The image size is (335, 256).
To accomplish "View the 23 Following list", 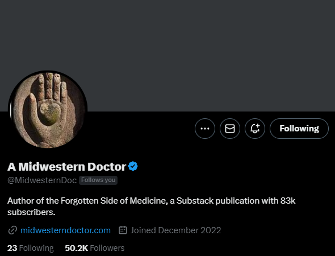I will coord(31,248).
